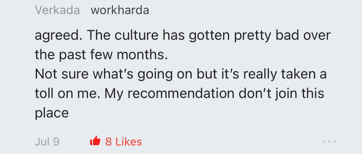Click the "8 Likes" count

(x=123, y=141)
